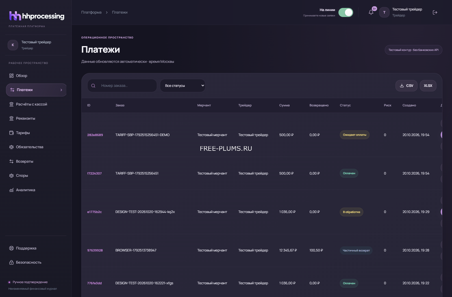Click the test contour badge
This screenshot has width=452, height=297.
[413, 50]
